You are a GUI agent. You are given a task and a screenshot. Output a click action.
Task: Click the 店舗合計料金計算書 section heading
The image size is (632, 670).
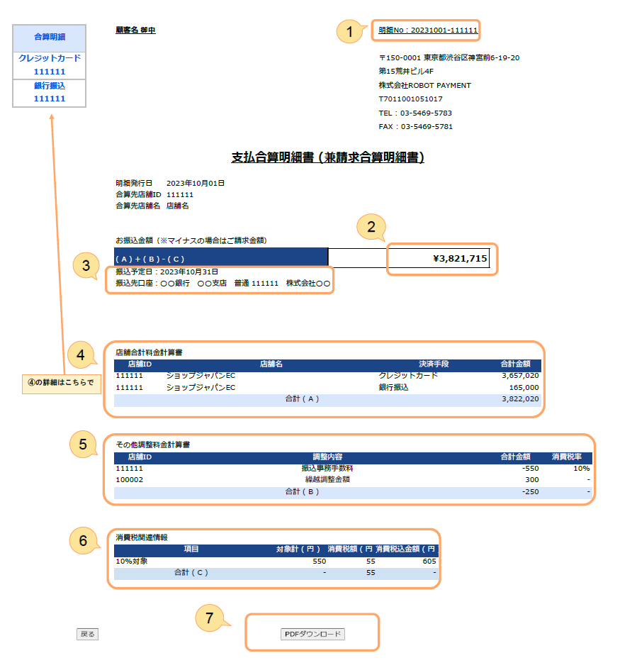pyautogui.click(x=149, y=352)
